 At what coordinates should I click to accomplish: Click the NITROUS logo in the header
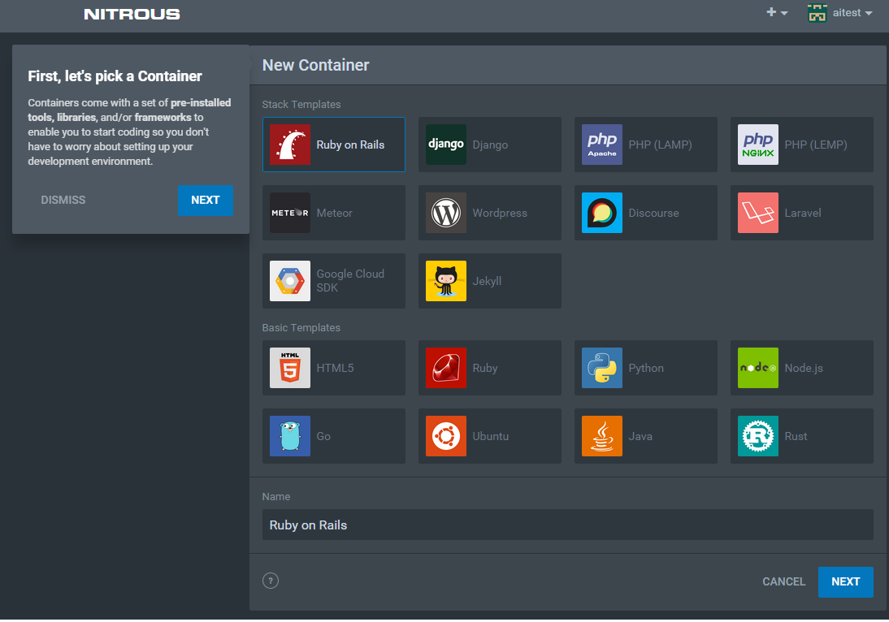click(131, 13)
